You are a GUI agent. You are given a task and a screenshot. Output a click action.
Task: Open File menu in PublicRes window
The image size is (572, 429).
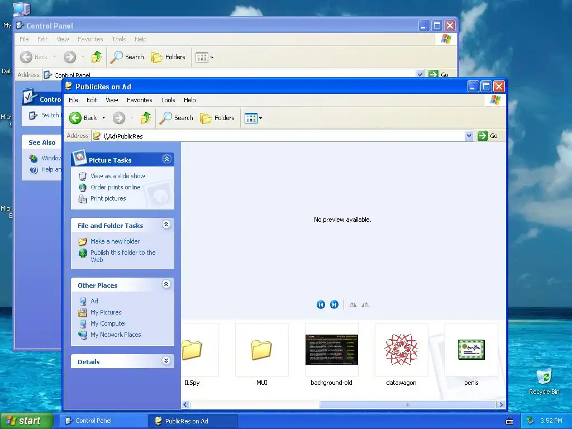point(73,100)
